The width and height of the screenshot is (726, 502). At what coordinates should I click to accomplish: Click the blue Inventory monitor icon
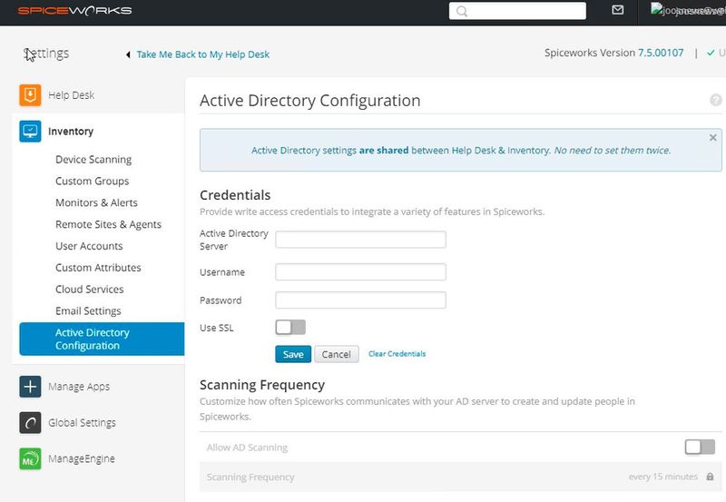click(x=30, y=131)
